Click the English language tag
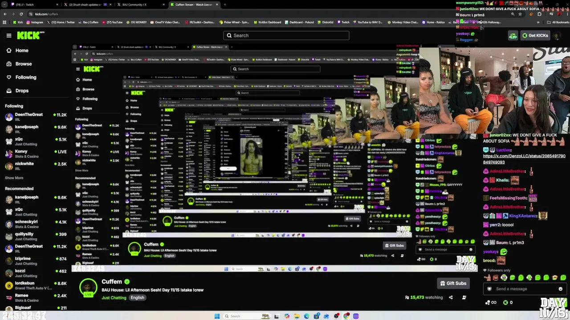 tap(137, 298)
